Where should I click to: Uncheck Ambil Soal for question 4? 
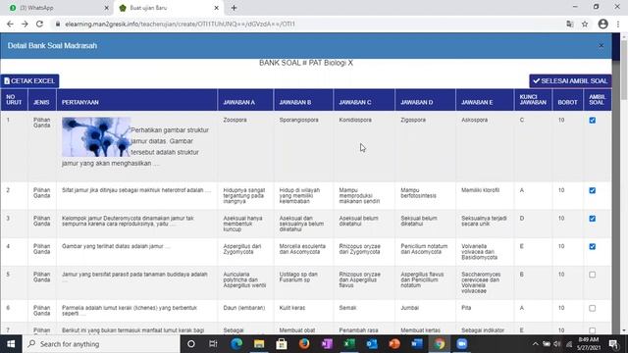click(592, 246)
